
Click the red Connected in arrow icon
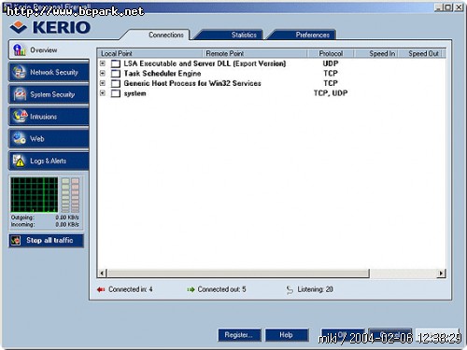tap(101, 289)
